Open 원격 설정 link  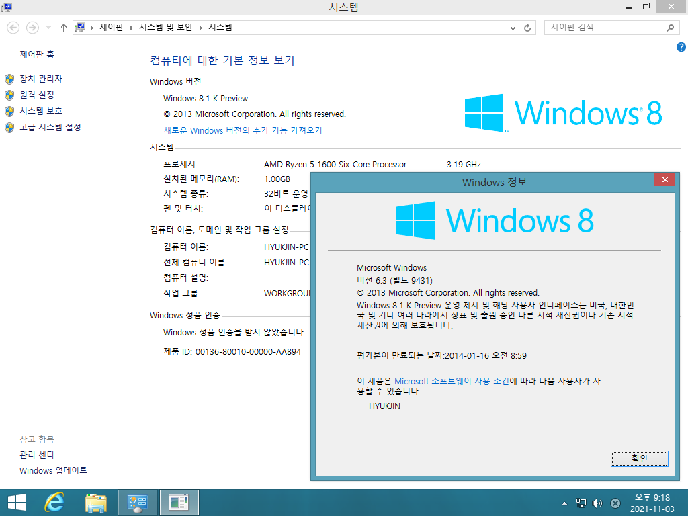[37, 95]
